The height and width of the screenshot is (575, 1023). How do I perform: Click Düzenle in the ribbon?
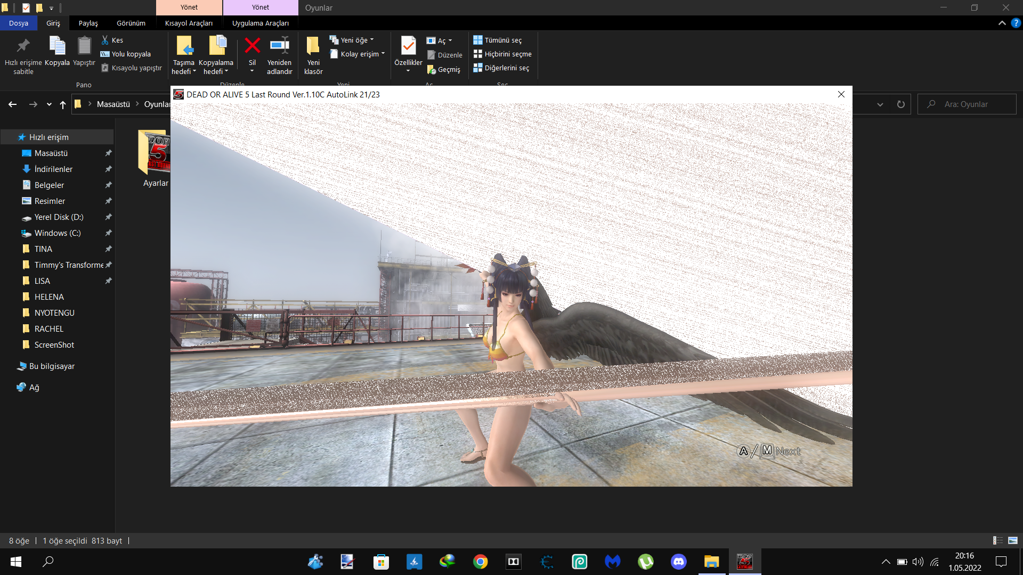click(x=445, y=55)
